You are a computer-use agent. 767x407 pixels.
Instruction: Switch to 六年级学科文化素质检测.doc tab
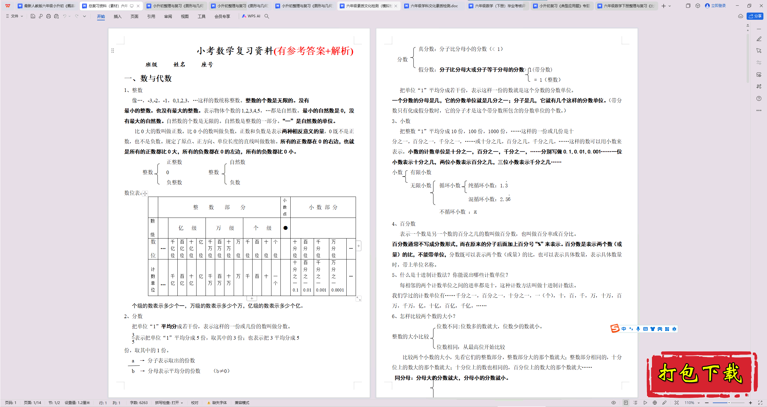pyautogui.click(x=433, y=6)
